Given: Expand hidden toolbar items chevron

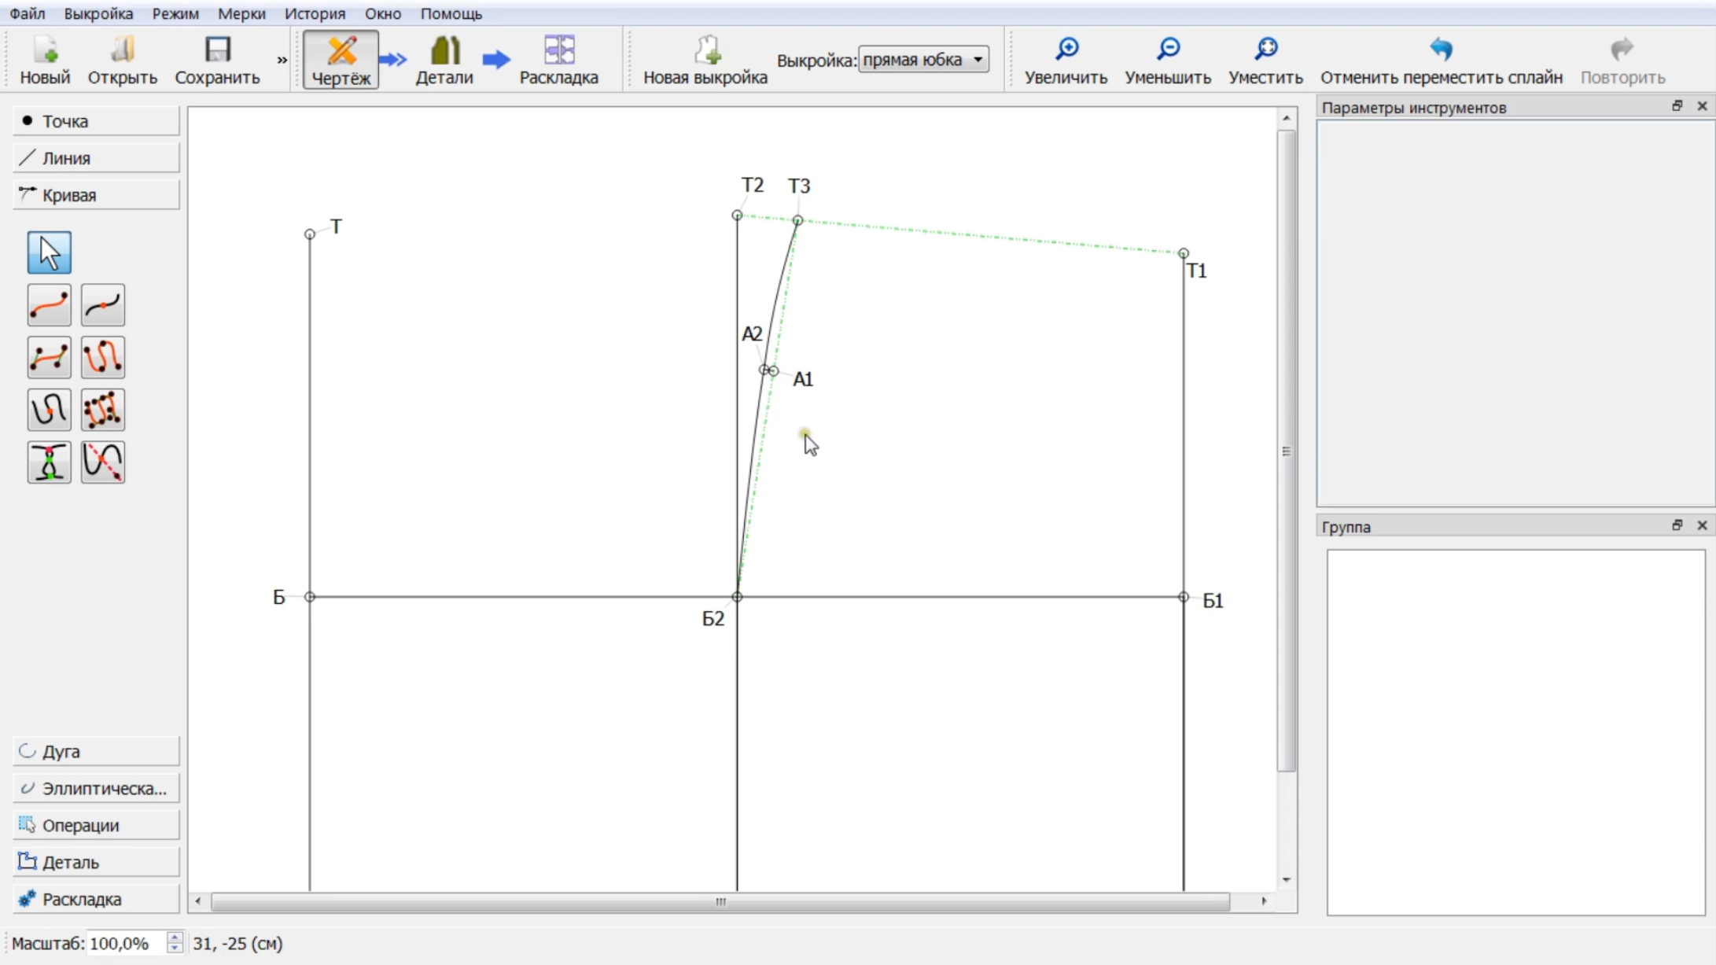Looking at the screenshot, I should [x=282, y=60].
